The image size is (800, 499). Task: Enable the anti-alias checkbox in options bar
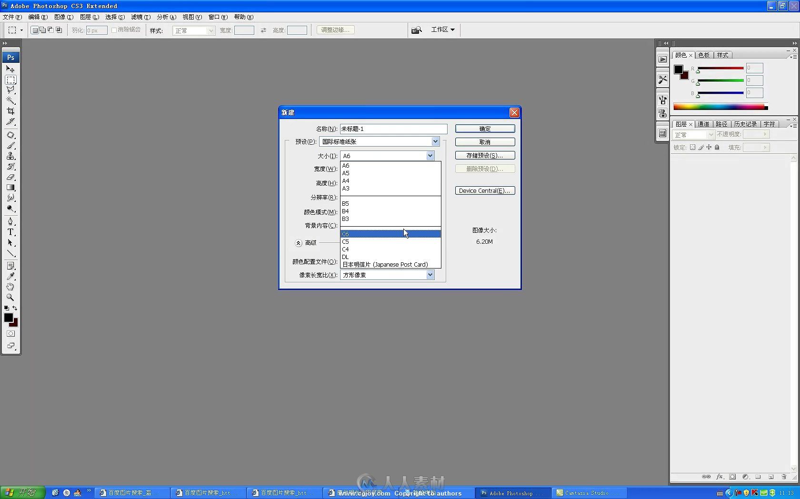(114, 30)
